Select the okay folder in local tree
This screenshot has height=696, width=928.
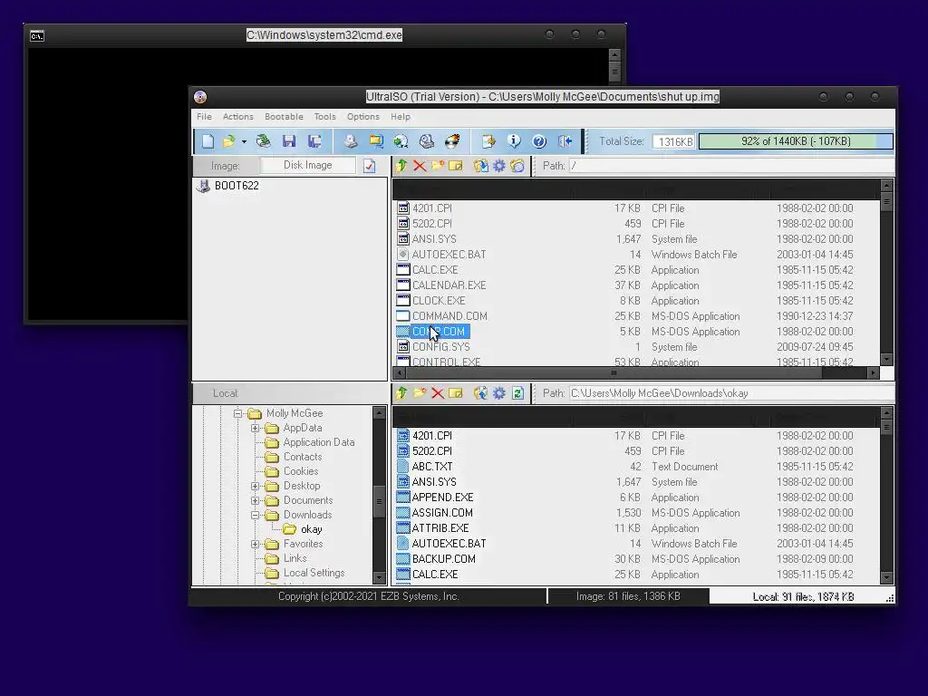(x=312, y=529)
